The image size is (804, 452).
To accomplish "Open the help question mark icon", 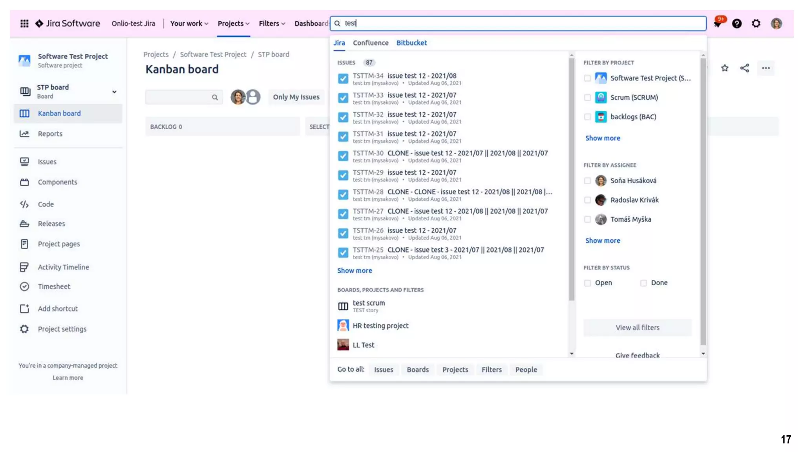I will [x=737, y=24].
